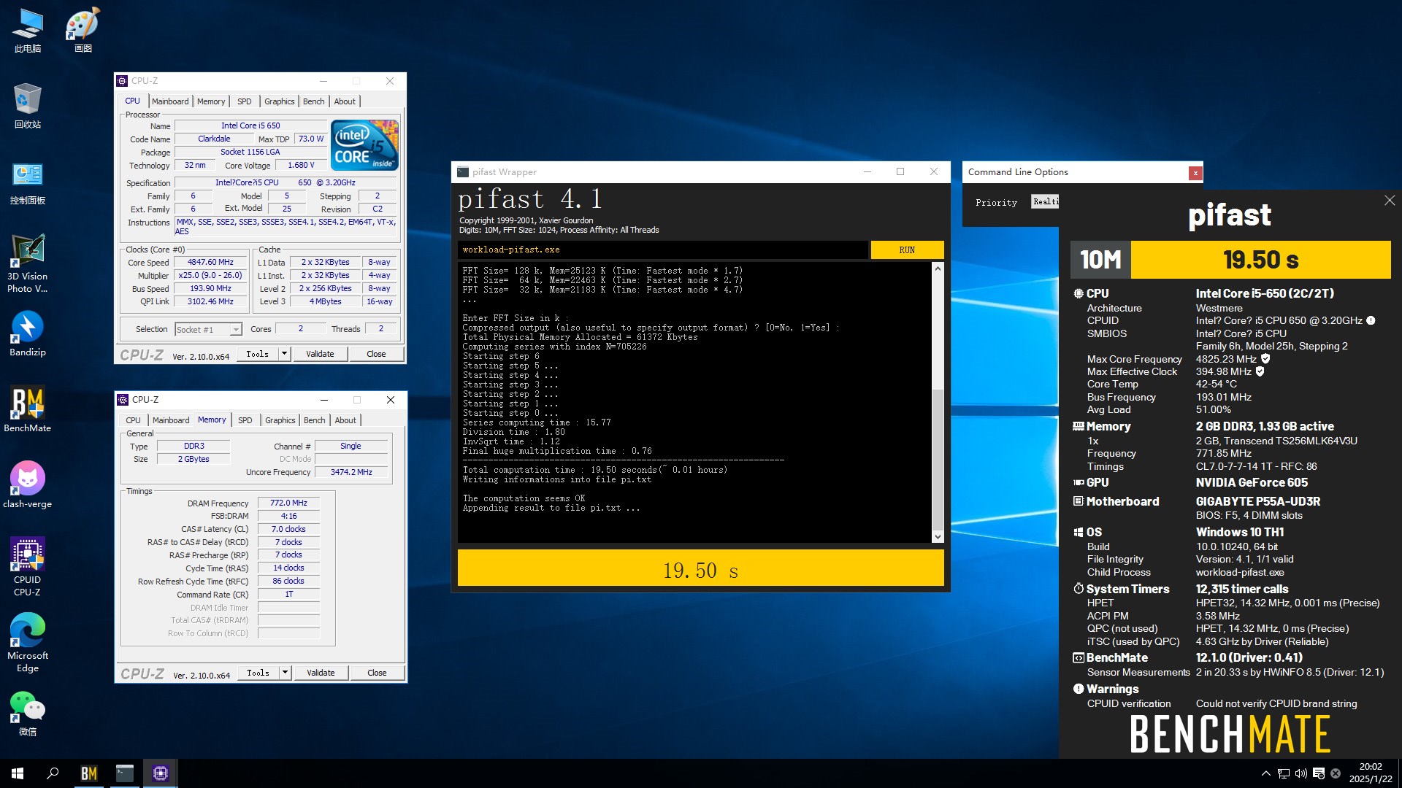Click the pifast Wrapper title bar icon

463,172
